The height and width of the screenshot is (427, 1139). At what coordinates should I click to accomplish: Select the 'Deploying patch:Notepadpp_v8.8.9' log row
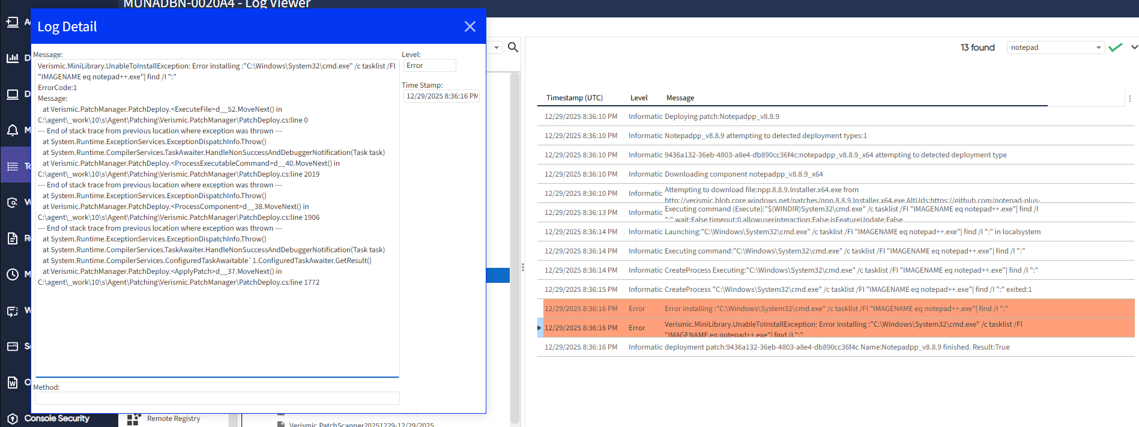coord(836,117)
